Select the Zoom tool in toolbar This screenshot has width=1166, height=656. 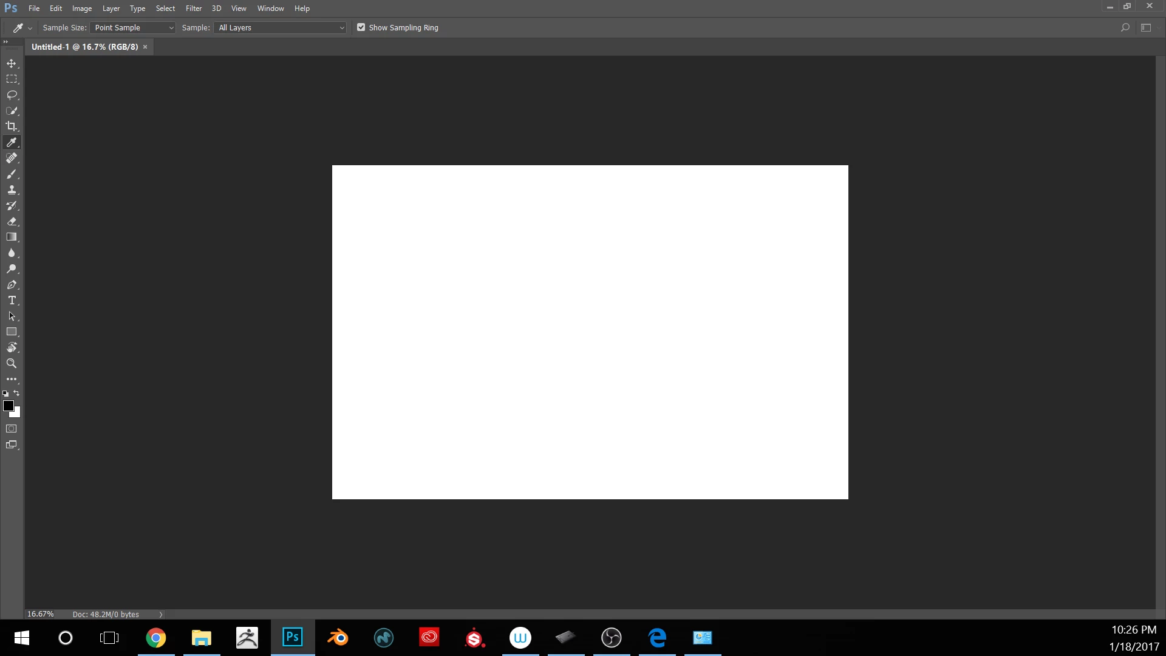pyautogui.click(x=12, y=364)
